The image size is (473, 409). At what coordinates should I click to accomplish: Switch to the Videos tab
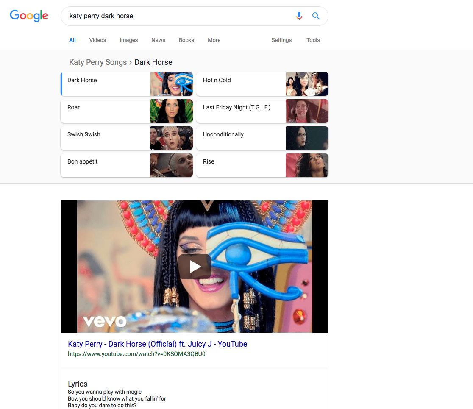[x=98, y=40]
